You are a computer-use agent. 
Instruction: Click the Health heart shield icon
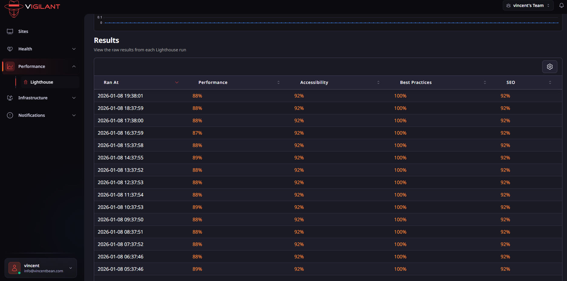[x=10, y=49]
